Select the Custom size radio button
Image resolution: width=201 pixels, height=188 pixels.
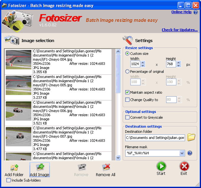pos(127,53)
